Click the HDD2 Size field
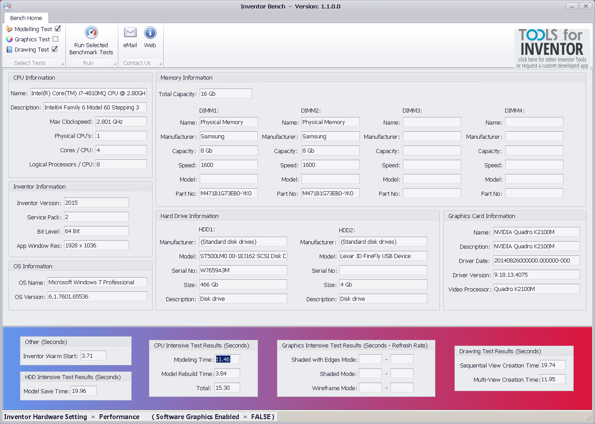Image resolution: width=595 pixels, height=424 pixels. coord(383,285)
